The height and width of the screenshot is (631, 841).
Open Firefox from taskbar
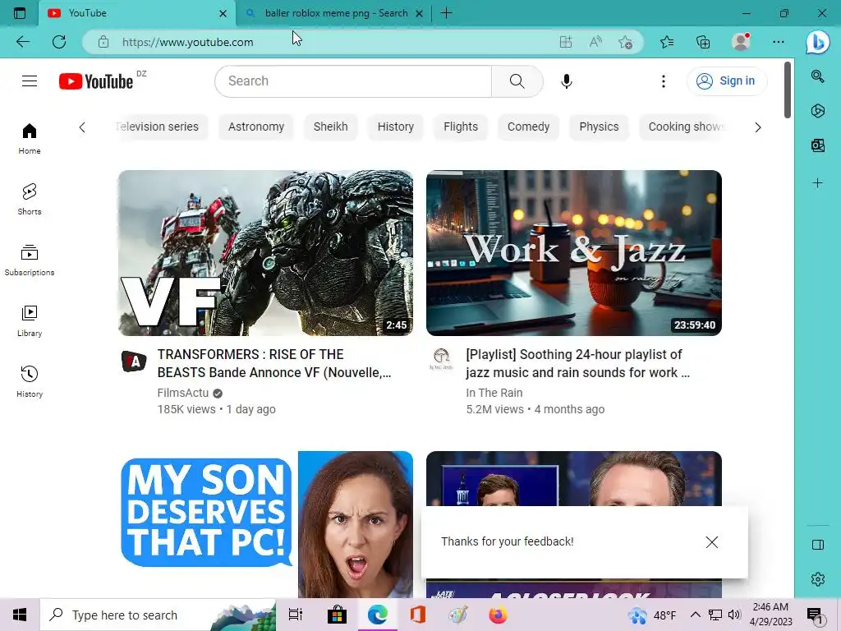click(x=498, y=615)
